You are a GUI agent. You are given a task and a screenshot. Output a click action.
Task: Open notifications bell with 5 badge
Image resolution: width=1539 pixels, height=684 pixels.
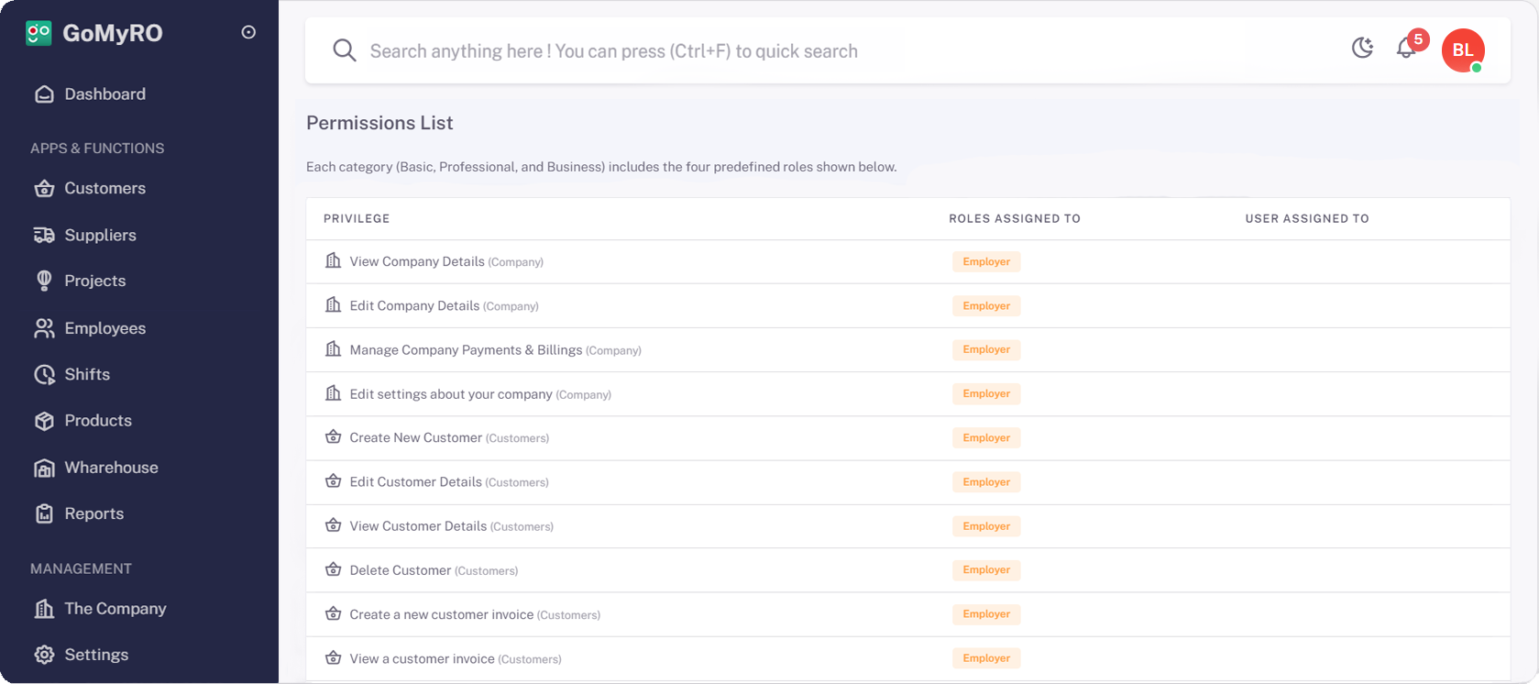pos(1406,48)
